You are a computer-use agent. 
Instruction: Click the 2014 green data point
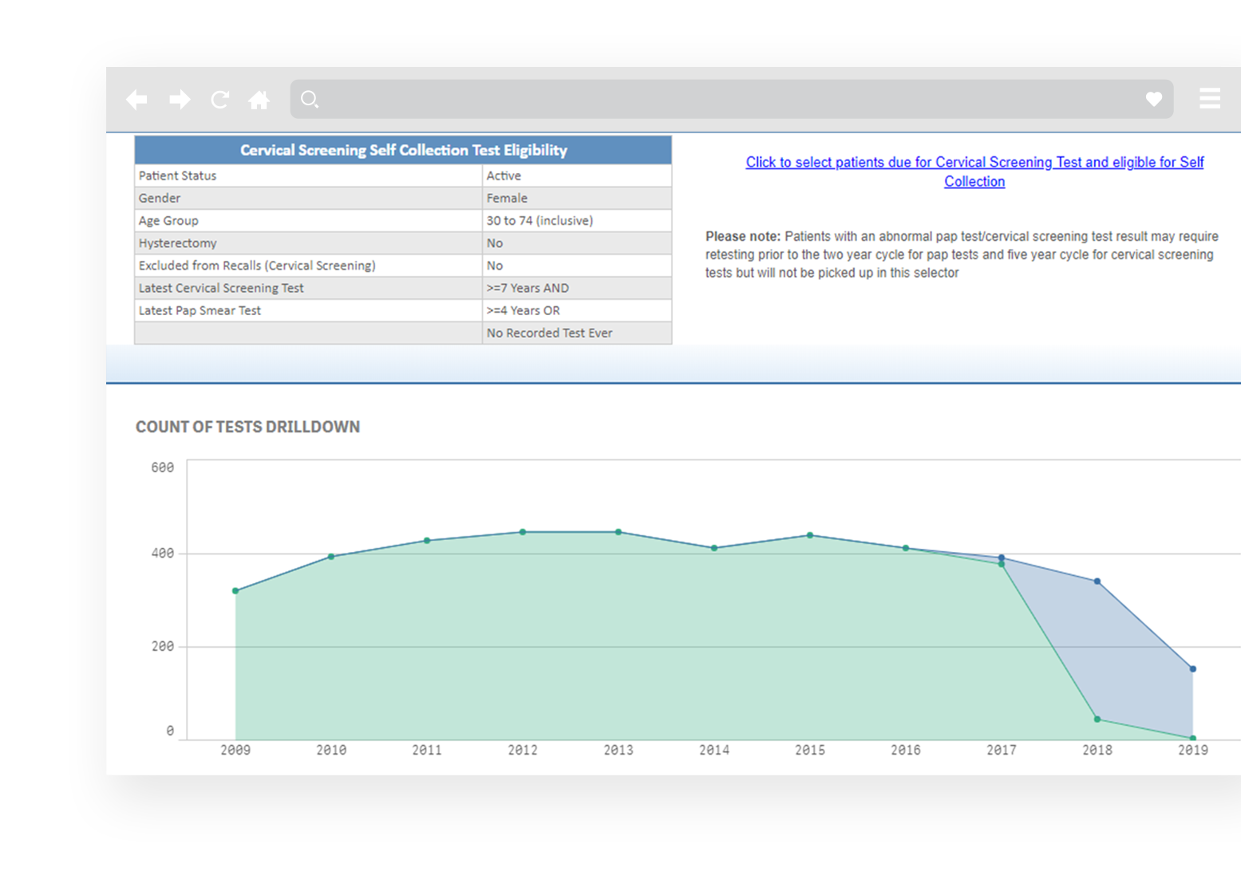(x=714, y=548)
